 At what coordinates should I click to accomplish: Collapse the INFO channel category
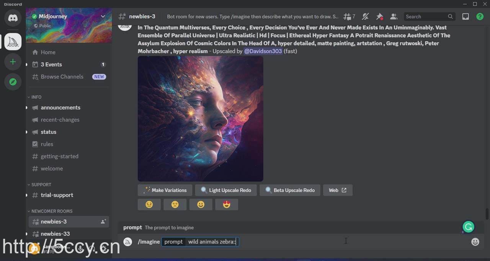[x=36, y=97]
